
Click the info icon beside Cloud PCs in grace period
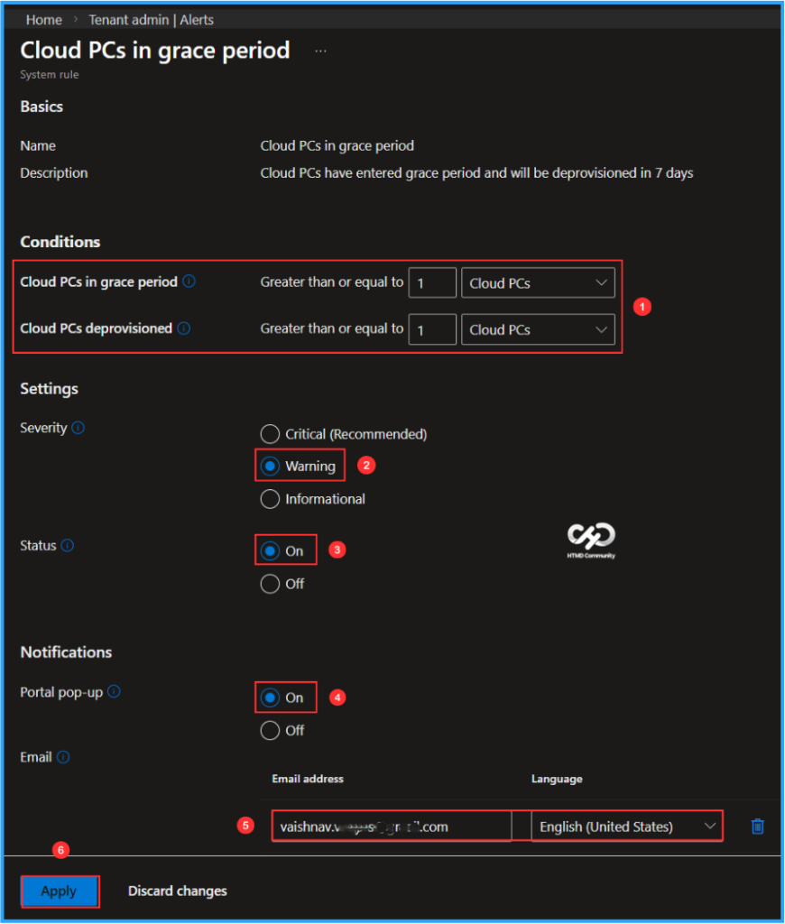point(189,282)
